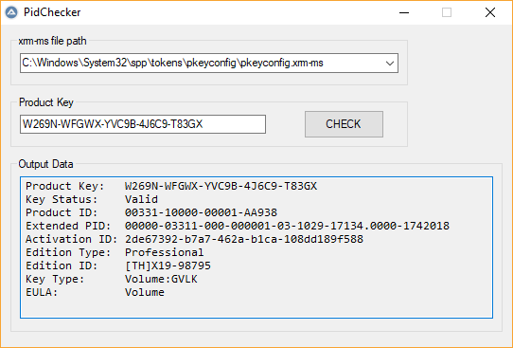Click the 'Output Data' group label
This screenshot has width=513, height=348.
45,164
